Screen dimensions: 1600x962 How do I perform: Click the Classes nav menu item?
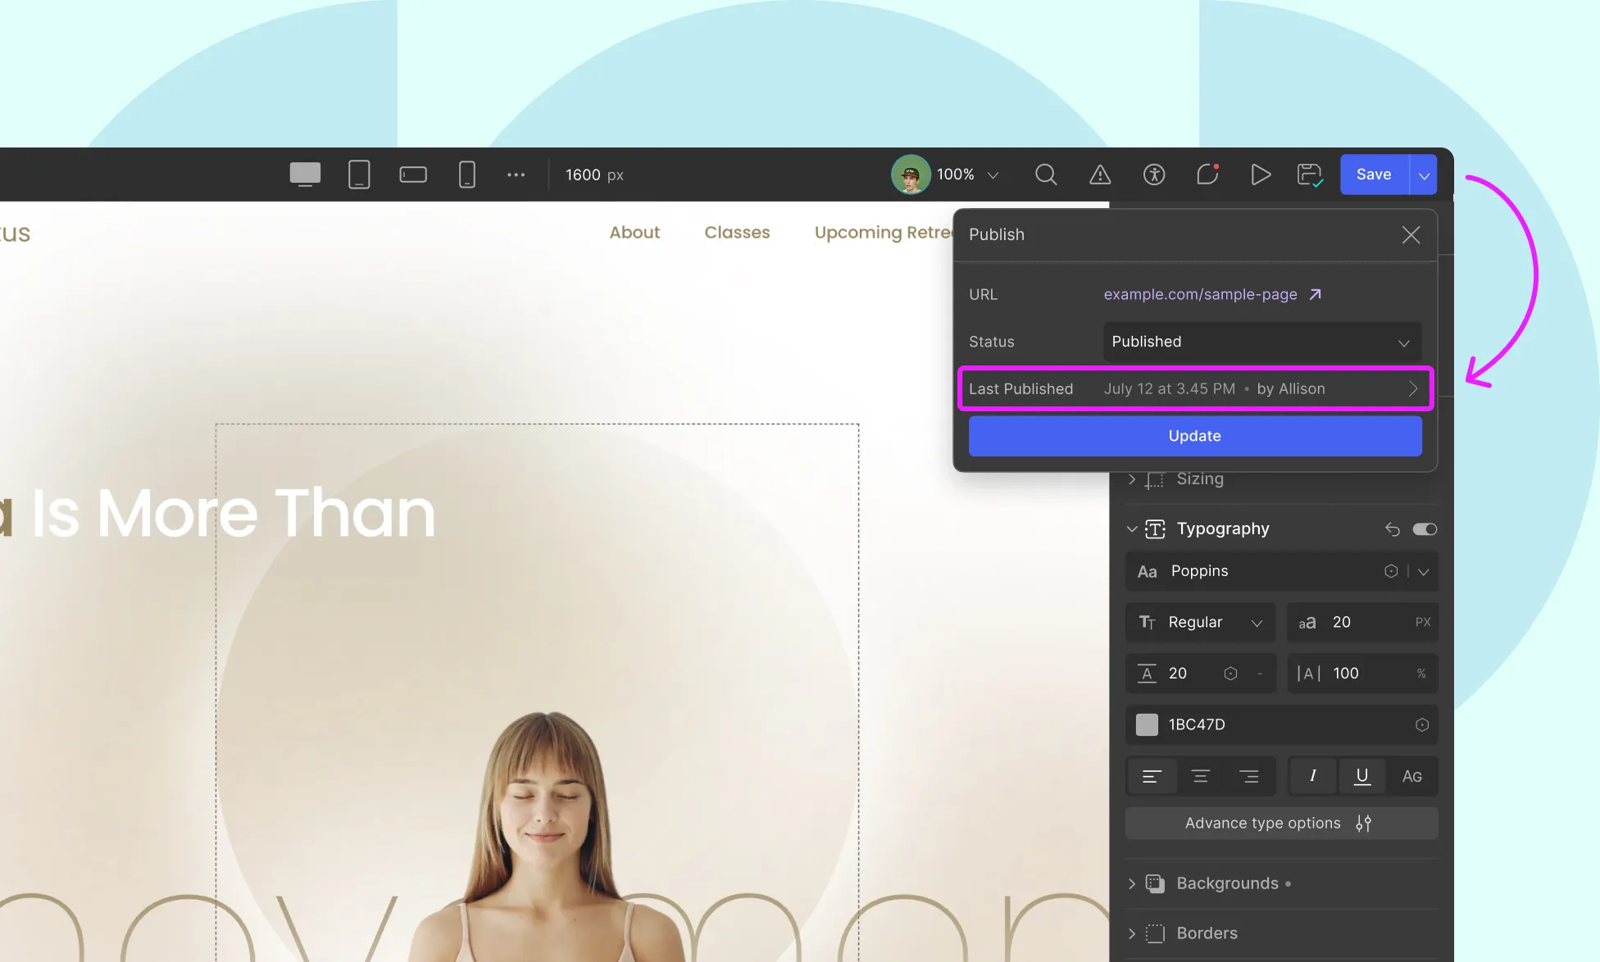point(737,233)
